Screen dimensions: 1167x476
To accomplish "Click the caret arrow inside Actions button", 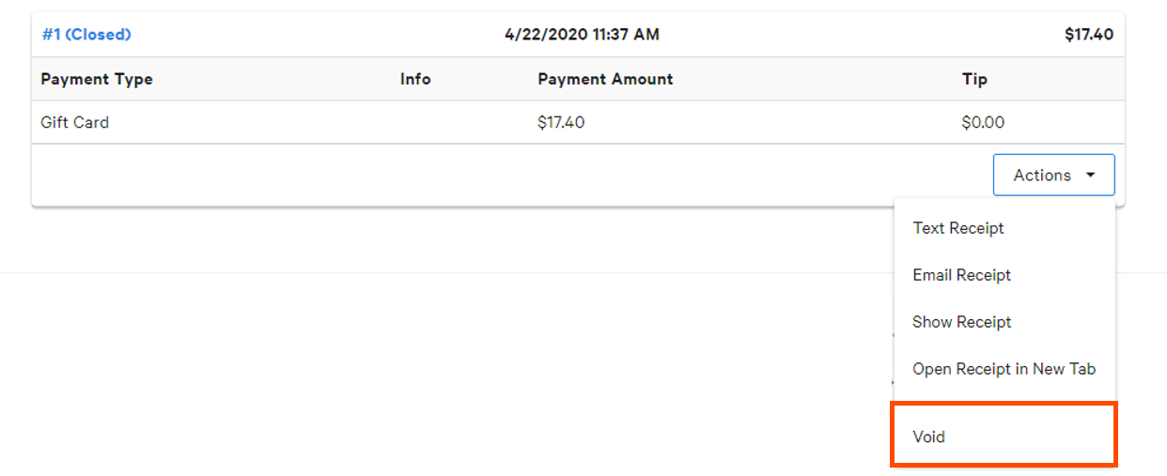I will (1090, 176).
